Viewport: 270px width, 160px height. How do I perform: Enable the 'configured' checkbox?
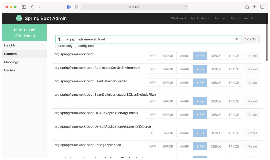[76, 46]
